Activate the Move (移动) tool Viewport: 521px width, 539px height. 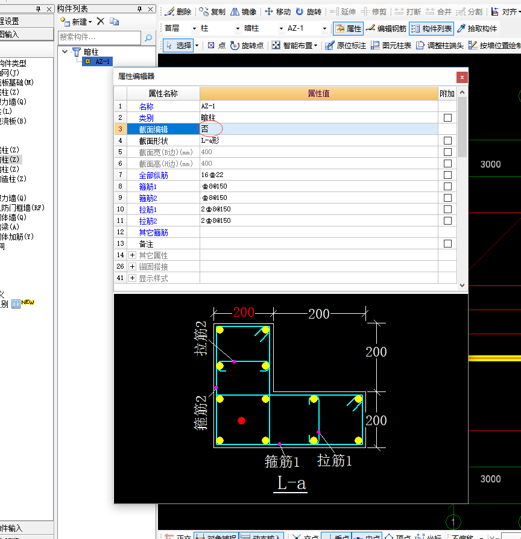[278, 11]
